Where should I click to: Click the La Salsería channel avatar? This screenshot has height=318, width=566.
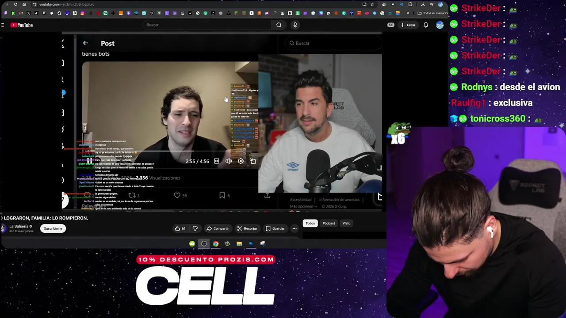point(4,228)
